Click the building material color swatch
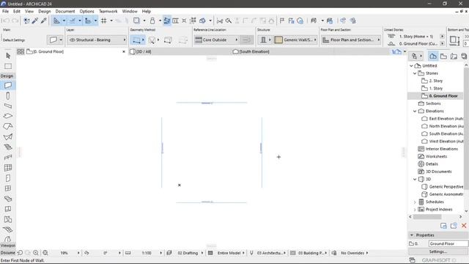Screen dimensions: 469x264 [x=278, y=40]
